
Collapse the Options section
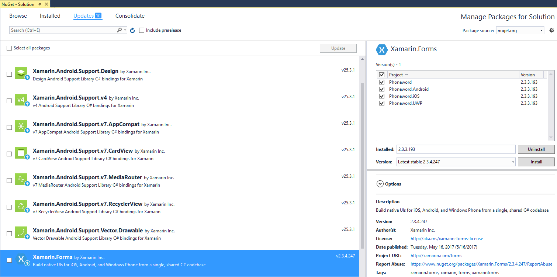(x=380, y=184)
